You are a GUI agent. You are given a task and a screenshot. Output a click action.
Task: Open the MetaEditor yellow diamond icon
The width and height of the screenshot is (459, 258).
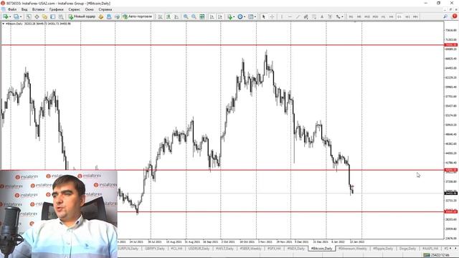tap(101, 16)
